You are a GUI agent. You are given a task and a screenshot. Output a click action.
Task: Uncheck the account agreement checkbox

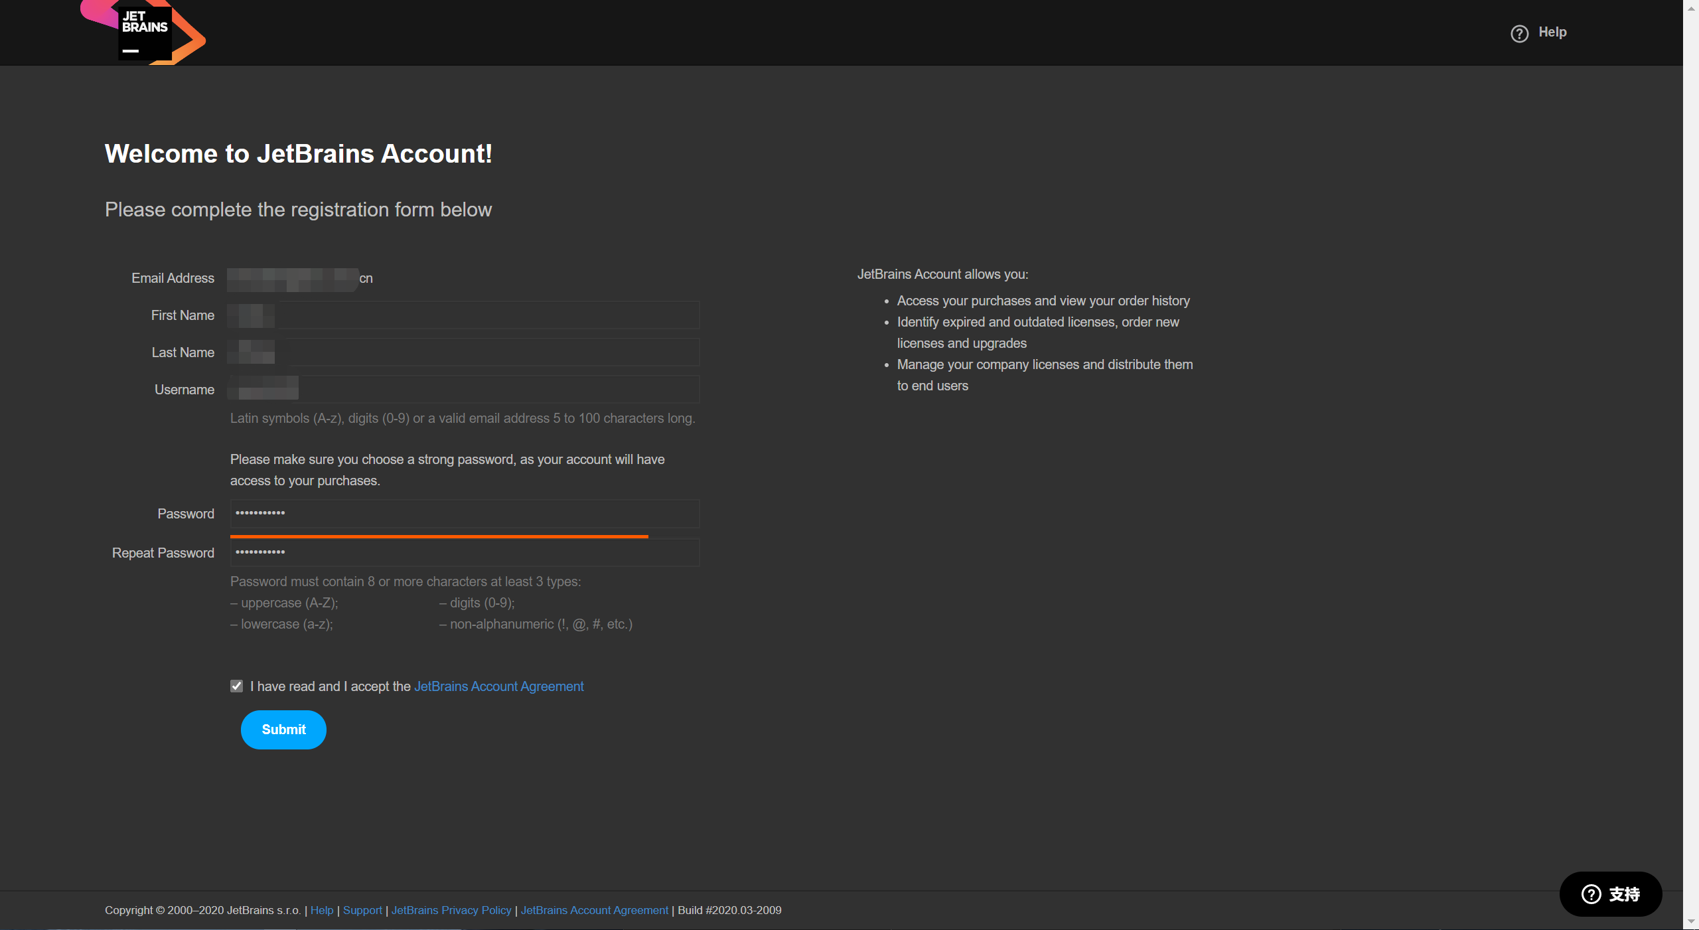coord(236,686)
